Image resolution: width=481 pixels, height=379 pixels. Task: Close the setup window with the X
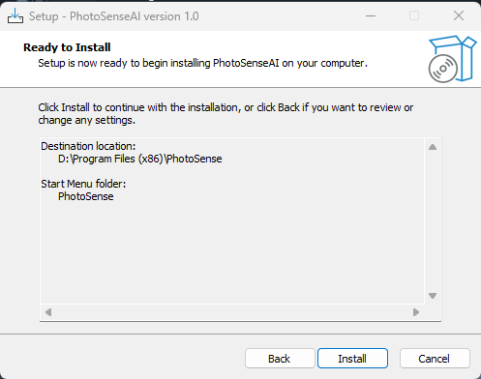pos(459,15)
